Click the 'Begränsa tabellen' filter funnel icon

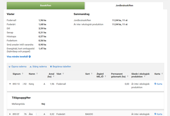point(51,67)
